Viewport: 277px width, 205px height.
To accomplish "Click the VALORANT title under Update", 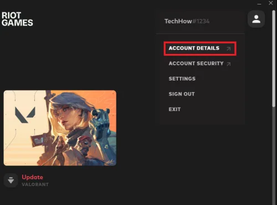I will (x=35, y=184).
